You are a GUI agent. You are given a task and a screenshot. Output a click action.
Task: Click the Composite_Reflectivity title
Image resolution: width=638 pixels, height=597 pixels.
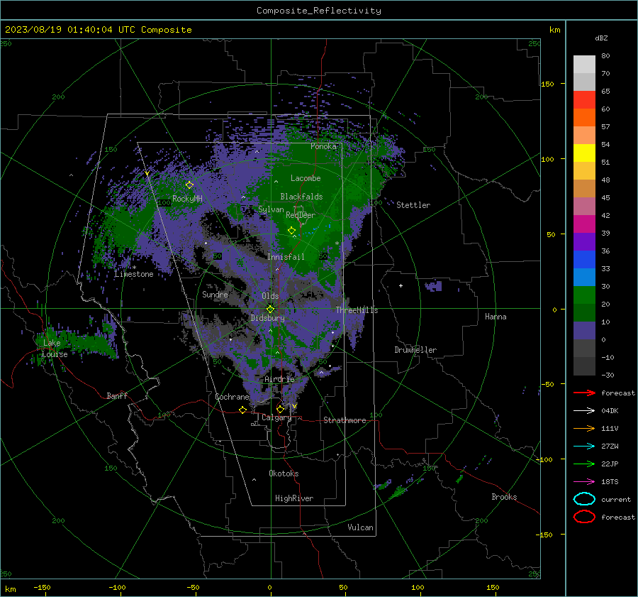point(319,11)
